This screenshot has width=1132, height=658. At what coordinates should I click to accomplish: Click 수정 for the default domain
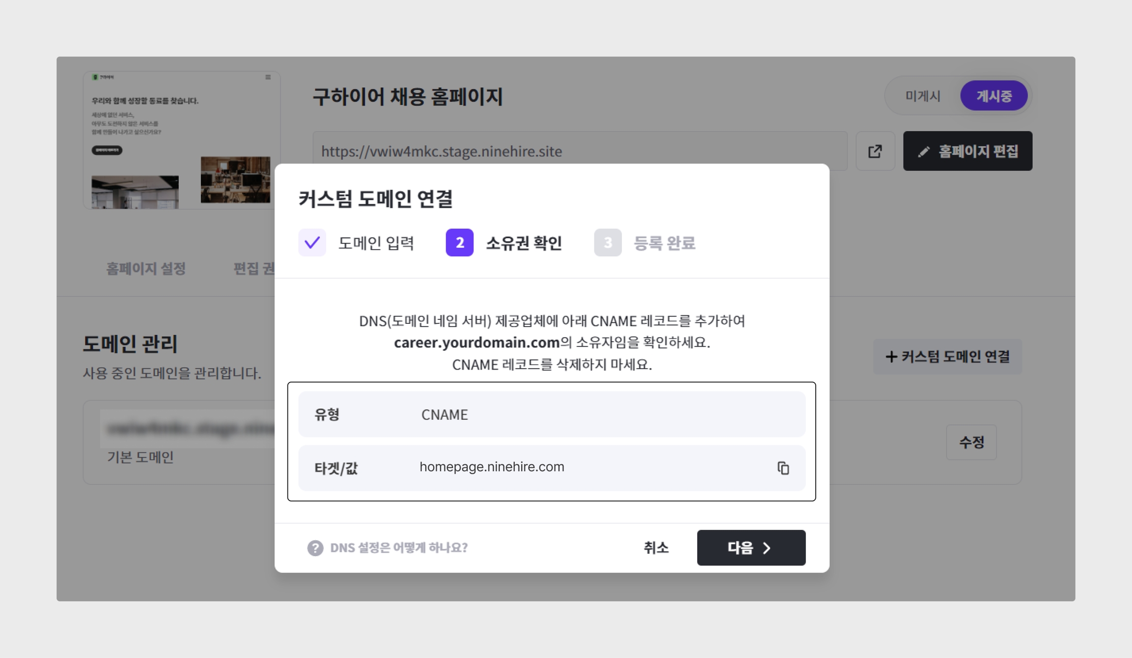point(971,442)
